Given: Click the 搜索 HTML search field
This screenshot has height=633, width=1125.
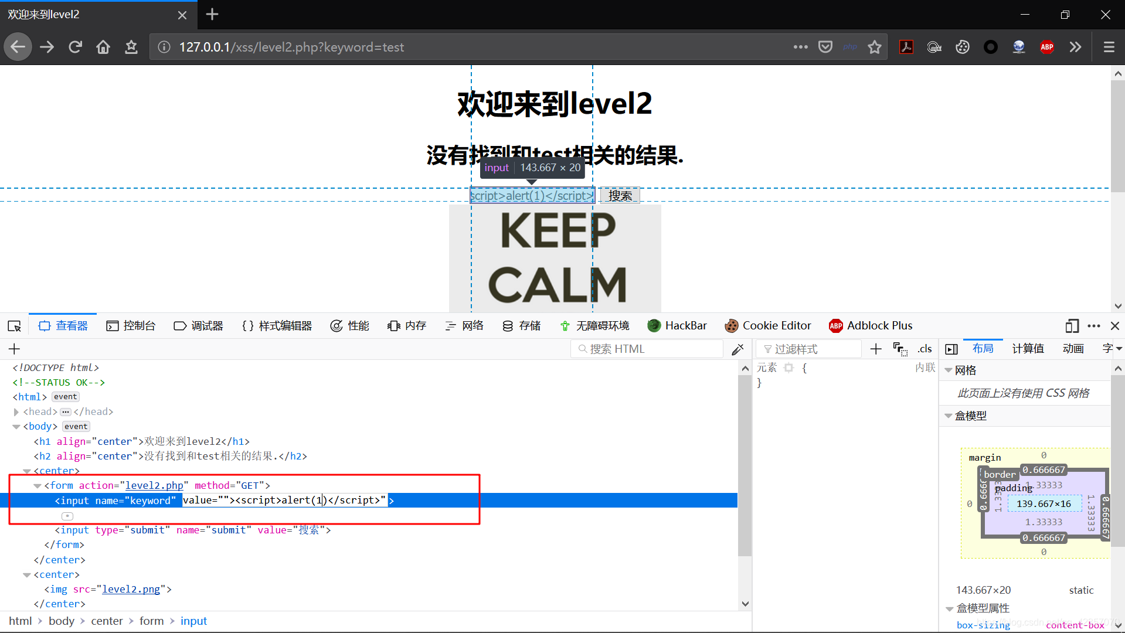Looking at the screenshot, I should (x=647, y=349).
